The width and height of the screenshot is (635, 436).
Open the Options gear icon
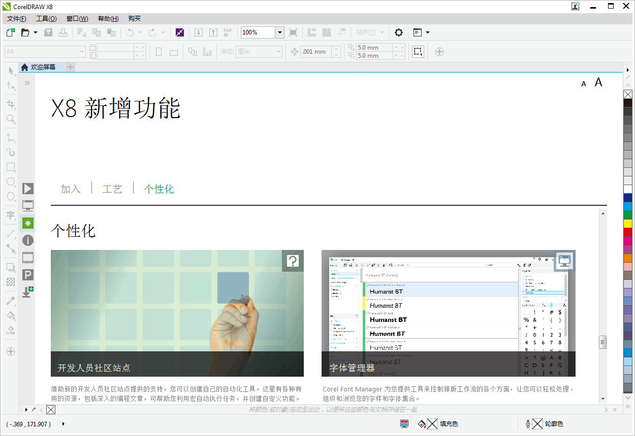click(x=399, y=32)
